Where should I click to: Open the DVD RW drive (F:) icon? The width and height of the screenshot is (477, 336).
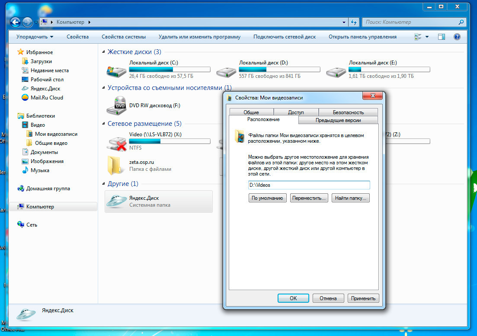click(x=115, y=105)
